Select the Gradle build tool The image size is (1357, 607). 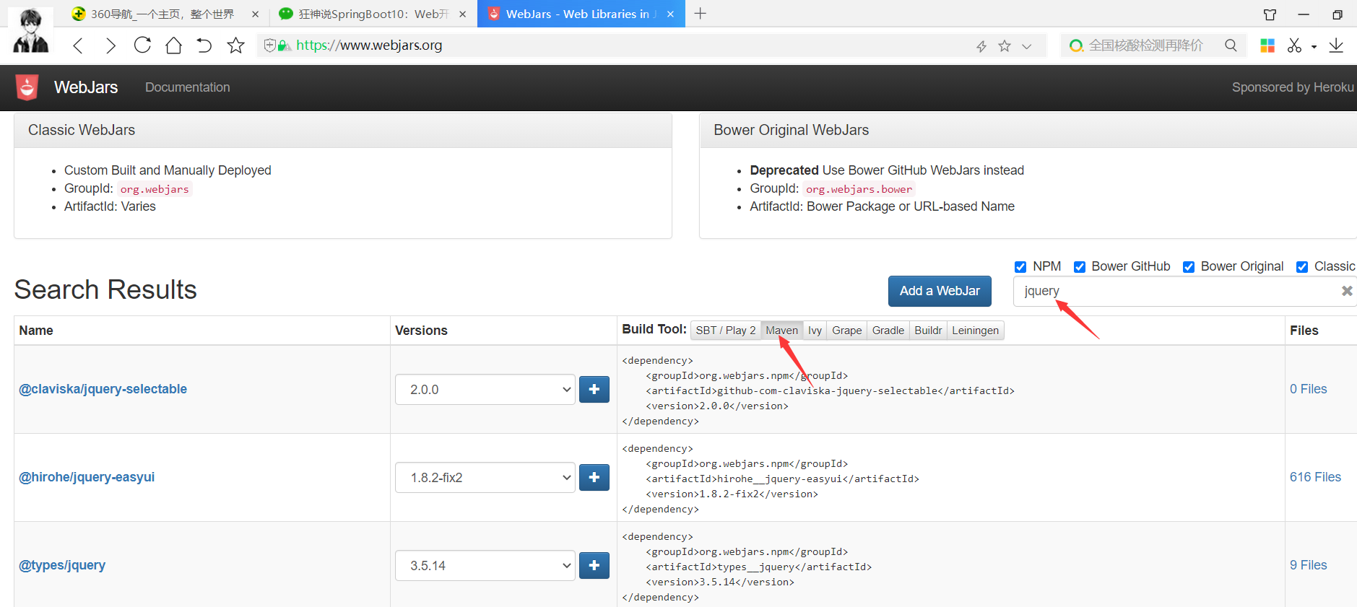pyautogui.click(x=888, y=331)
